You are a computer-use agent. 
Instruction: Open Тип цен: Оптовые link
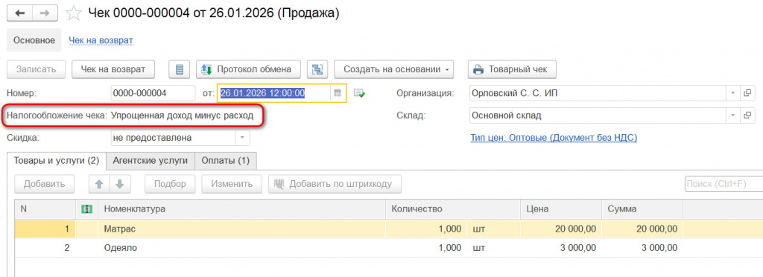pos(554,138)
